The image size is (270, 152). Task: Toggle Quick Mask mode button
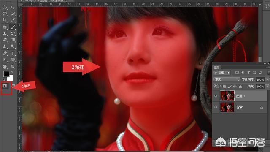5,86
